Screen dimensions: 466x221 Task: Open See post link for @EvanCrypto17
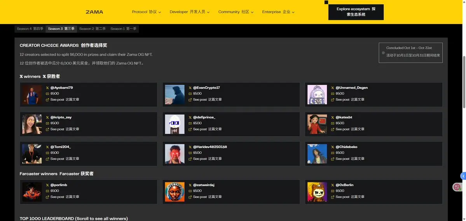[208, 99]
